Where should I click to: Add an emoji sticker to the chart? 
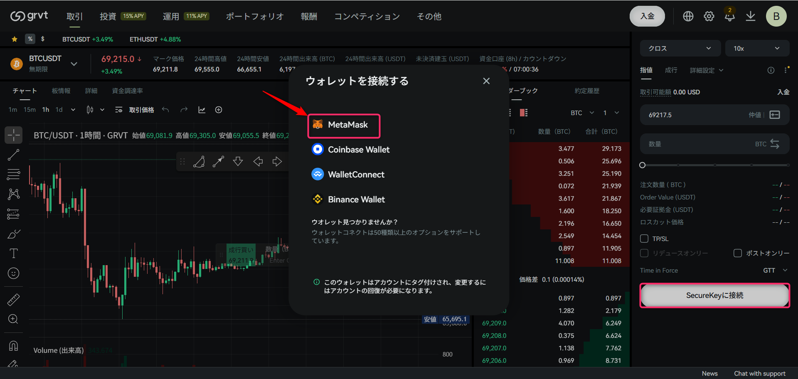coord(13,273)
